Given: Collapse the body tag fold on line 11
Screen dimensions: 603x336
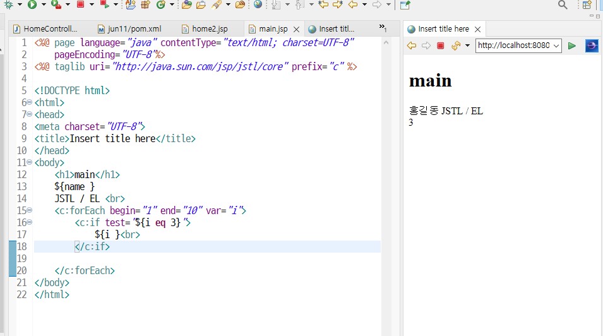Looking at the screenshot, I should tap(30, 162).
